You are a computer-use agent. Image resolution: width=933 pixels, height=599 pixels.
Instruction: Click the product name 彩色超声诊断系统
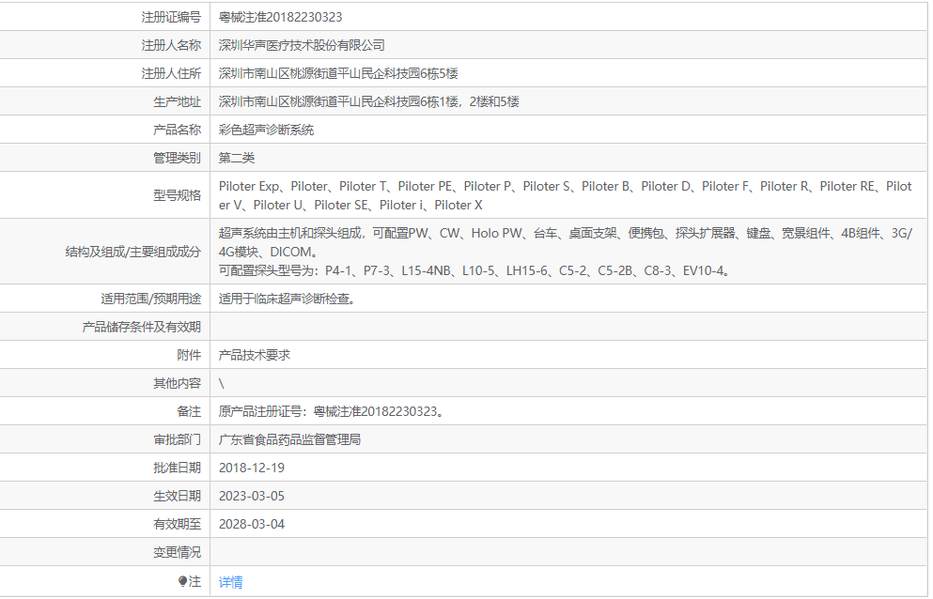(266, 130)
